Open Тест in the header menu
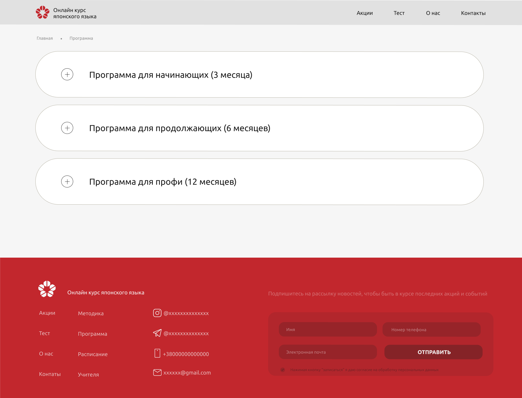Viewport: 522px width, 398px height. (399, 13)
